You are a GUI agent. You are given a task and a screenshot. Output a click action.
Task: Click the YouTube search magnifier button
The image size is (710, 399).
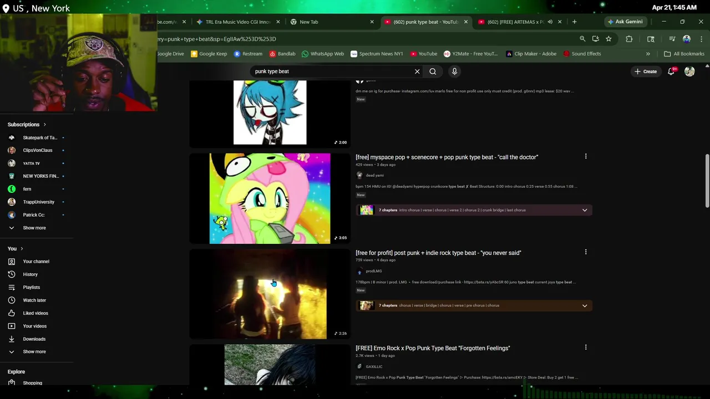pyautogui.click(x=433, y=71)
